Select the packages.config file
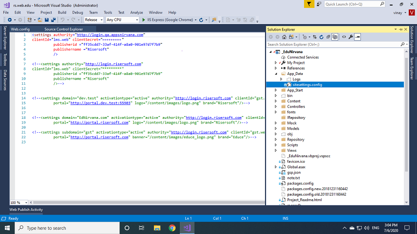Screen dimensions: 417x234 click(x=300, y=183)
